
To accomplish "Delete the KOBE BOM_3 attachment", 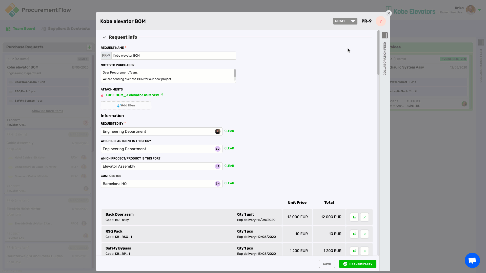I will [x=102, y=95].
